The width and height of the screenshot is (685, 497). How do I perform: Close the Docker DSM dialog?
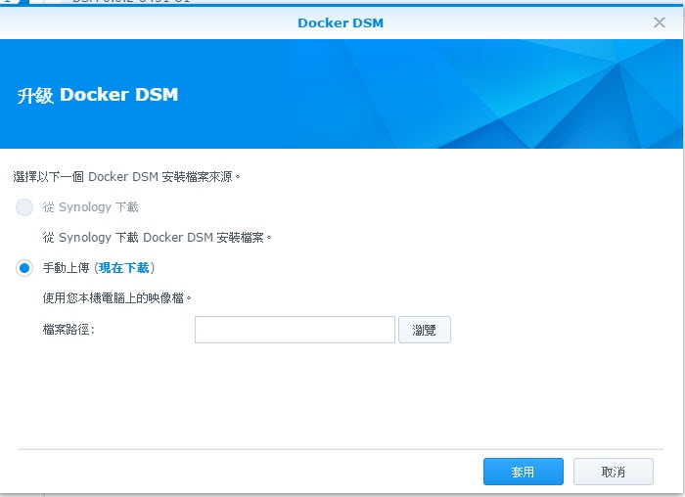660,23
